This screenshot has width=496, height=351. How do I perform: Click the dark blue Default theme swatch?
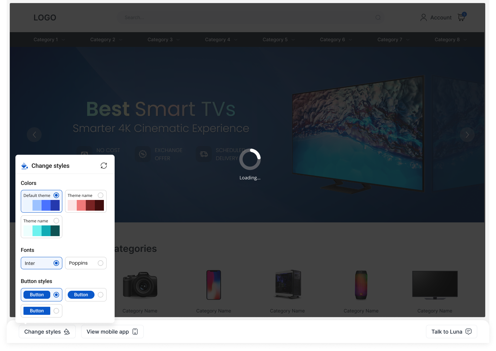tap(55, 205)
